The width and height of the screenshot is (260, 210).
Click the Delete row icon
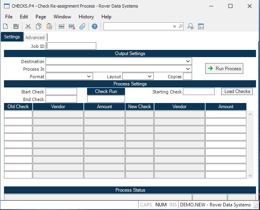pyautogui.click(x=72, y=26)
